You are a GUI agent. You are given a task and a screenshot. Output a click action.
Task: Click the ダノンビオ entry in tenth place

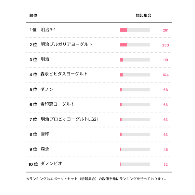click(51, 163)
